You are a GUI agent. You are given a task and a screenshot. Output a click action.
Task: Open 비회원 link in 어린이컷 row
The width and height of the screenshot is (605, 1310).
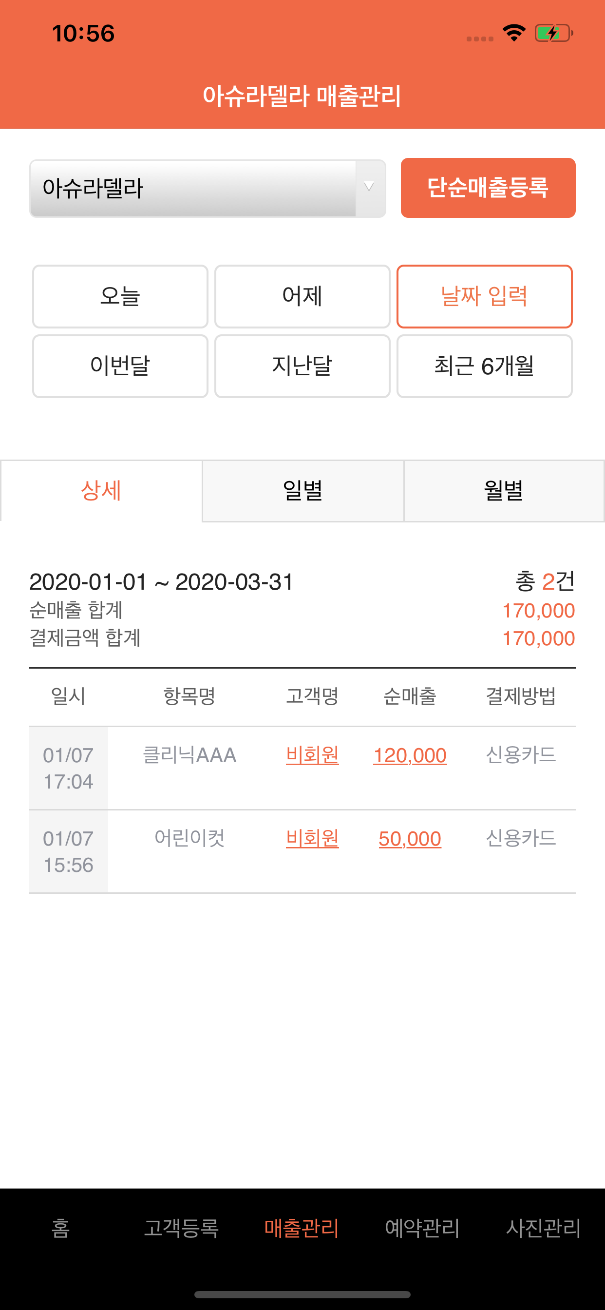[312, 839]
